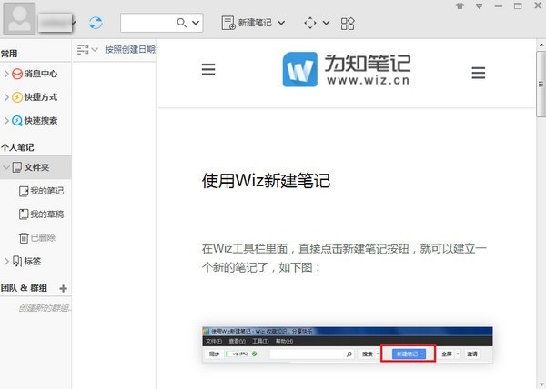Click the blue sync icon
Image resolution: width=546 pixels, height=389 pixels.
click(x=96, y=23)
